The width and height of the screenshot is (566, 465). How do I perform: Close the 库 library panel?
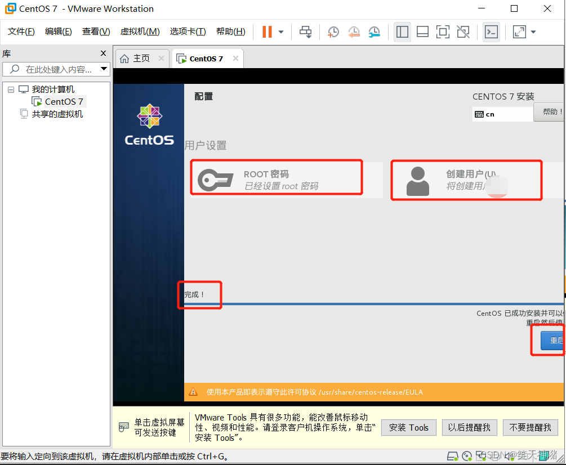(103, 53)
